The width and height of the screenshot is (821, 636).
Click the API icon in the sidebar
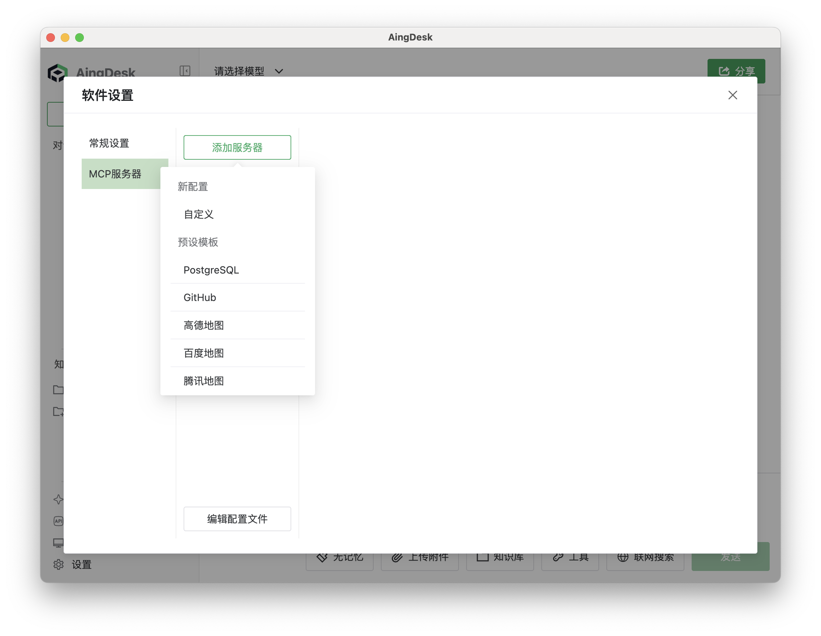(59, 521)
